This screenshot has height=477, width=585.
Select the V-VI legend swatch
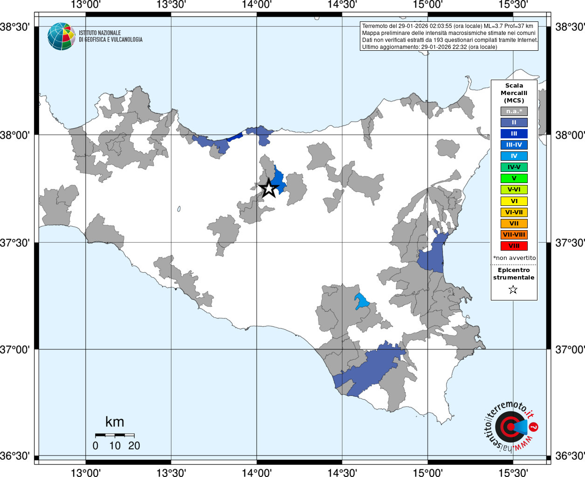[514, 190]
